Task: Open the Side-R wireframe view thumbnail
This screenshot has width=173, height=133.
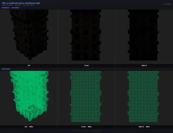Action: tap(144, 98)
